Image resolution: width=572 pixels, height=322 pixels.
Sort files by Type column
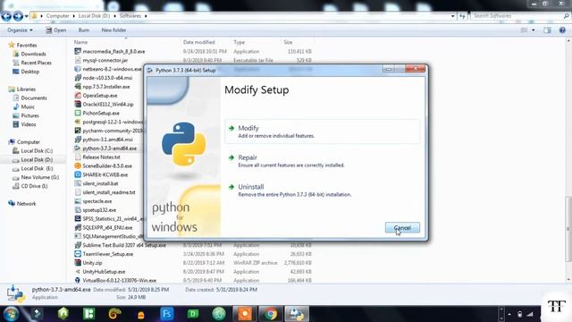click(240, 42)
